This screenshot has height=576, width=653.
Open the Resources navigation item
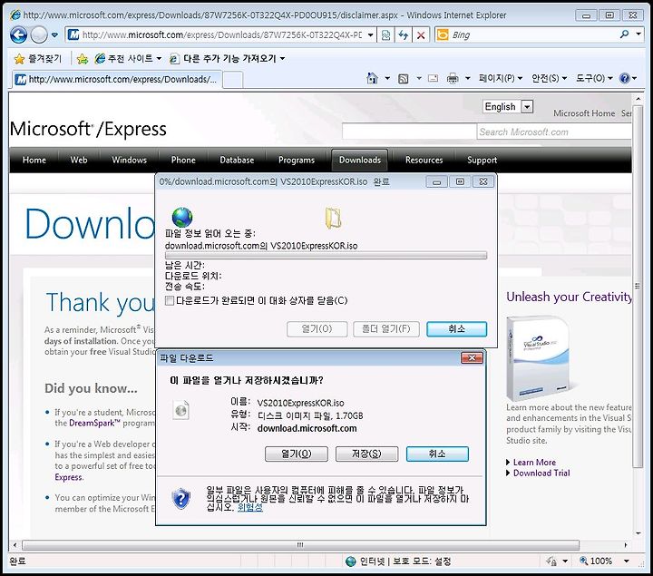coord(424,160)
